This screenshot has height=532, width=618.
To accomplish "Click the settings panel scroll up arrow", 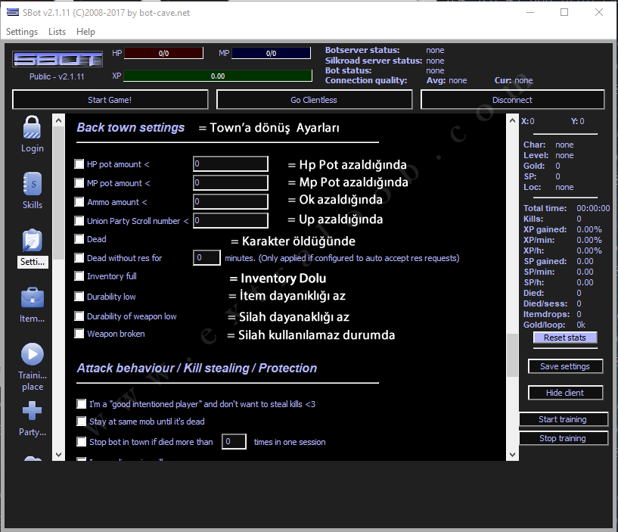I will point(512,120).
